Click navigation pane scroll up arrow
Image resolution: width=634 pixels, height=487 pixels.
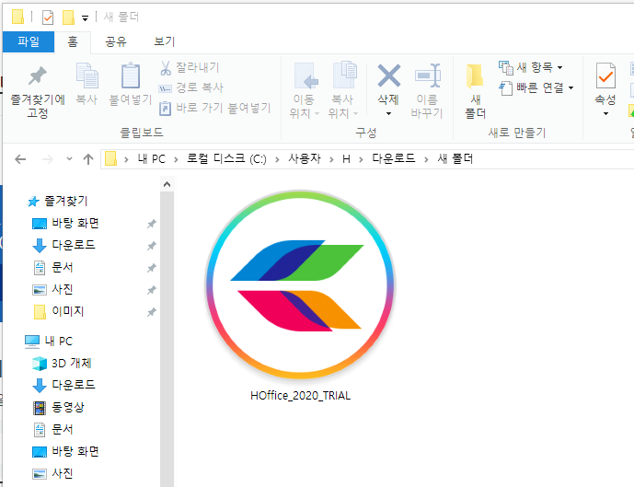coord(167,184)
